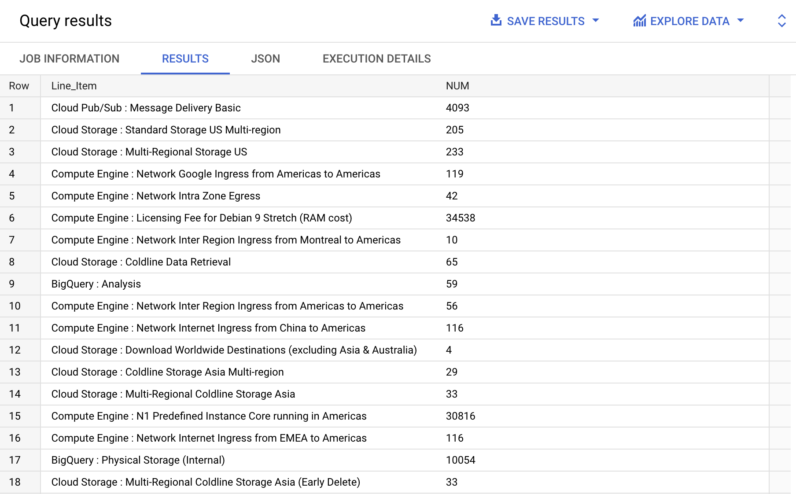
Task: Select the Cloud Pub/Sub : Message Delivery Basic cell
Action: 146,108
